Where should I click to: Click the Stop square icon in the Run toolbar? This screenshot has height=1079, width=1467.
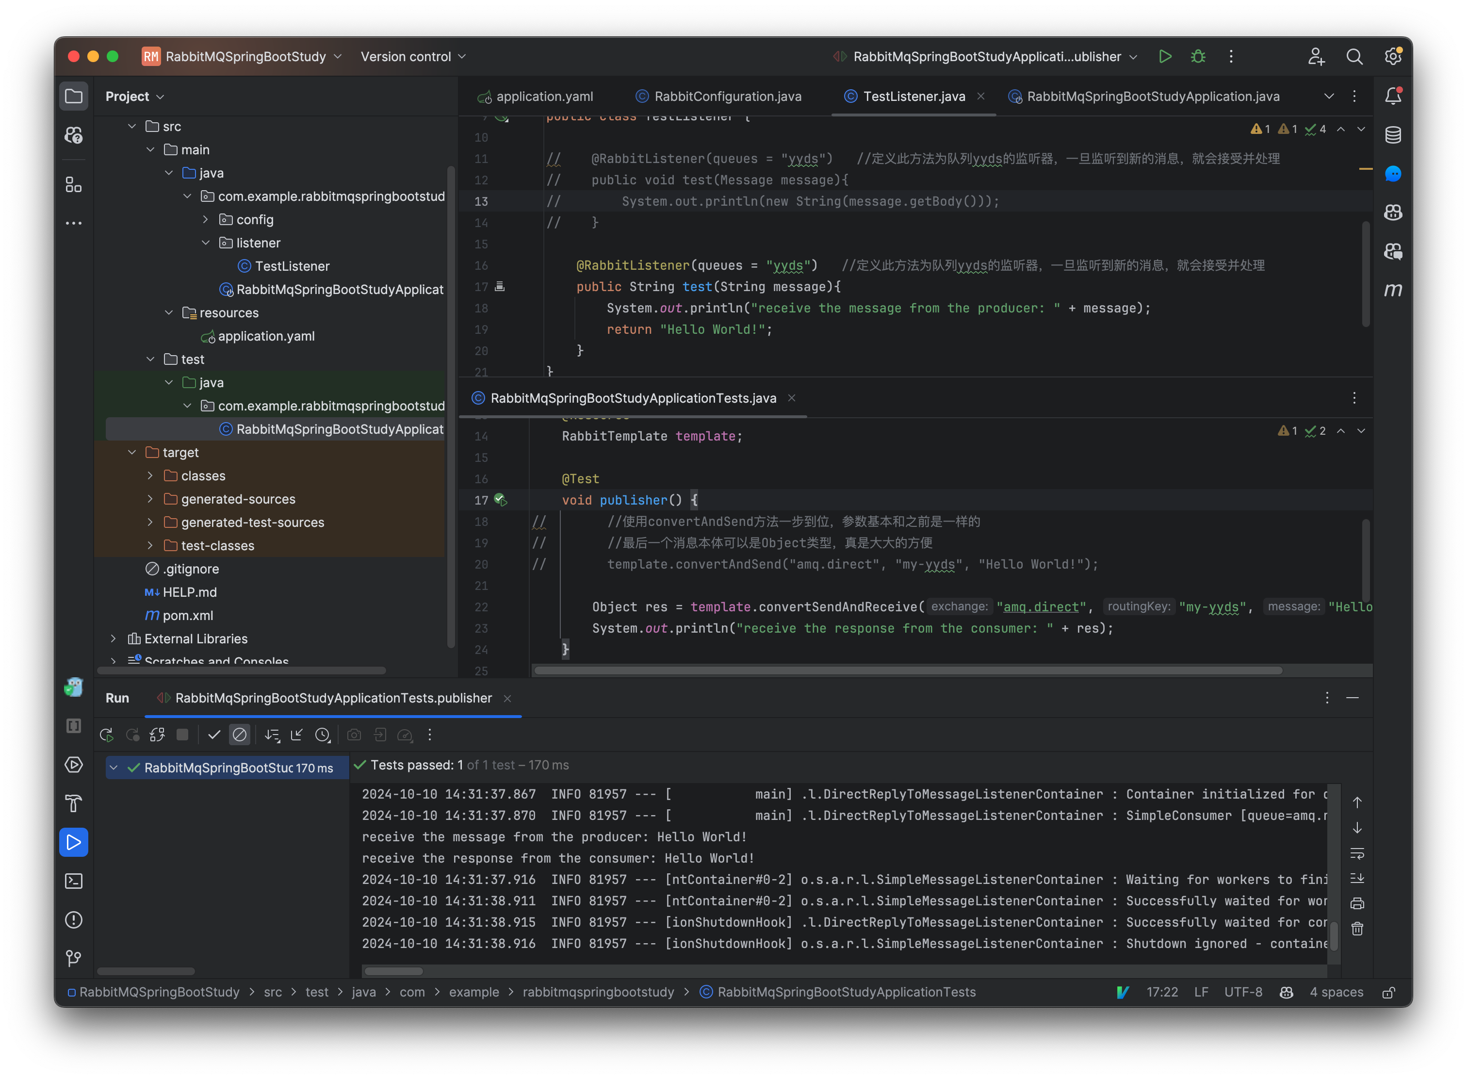(x=182, y=735)
